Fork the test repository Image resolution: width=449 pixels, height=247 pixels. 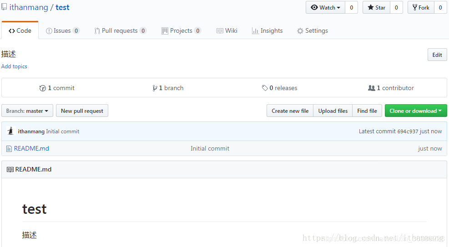click(421, 7)
